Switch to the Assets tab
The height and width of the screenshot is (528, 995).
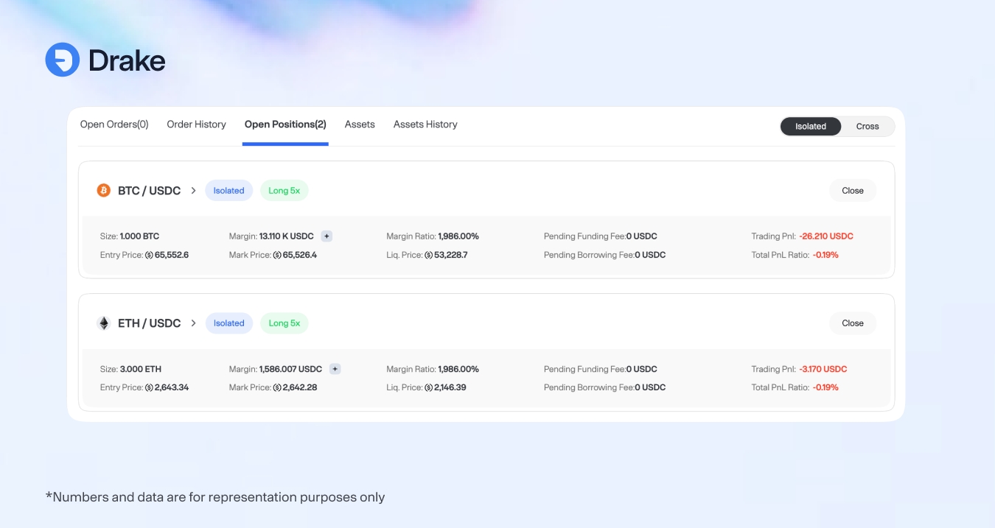[x=360, y=124]
